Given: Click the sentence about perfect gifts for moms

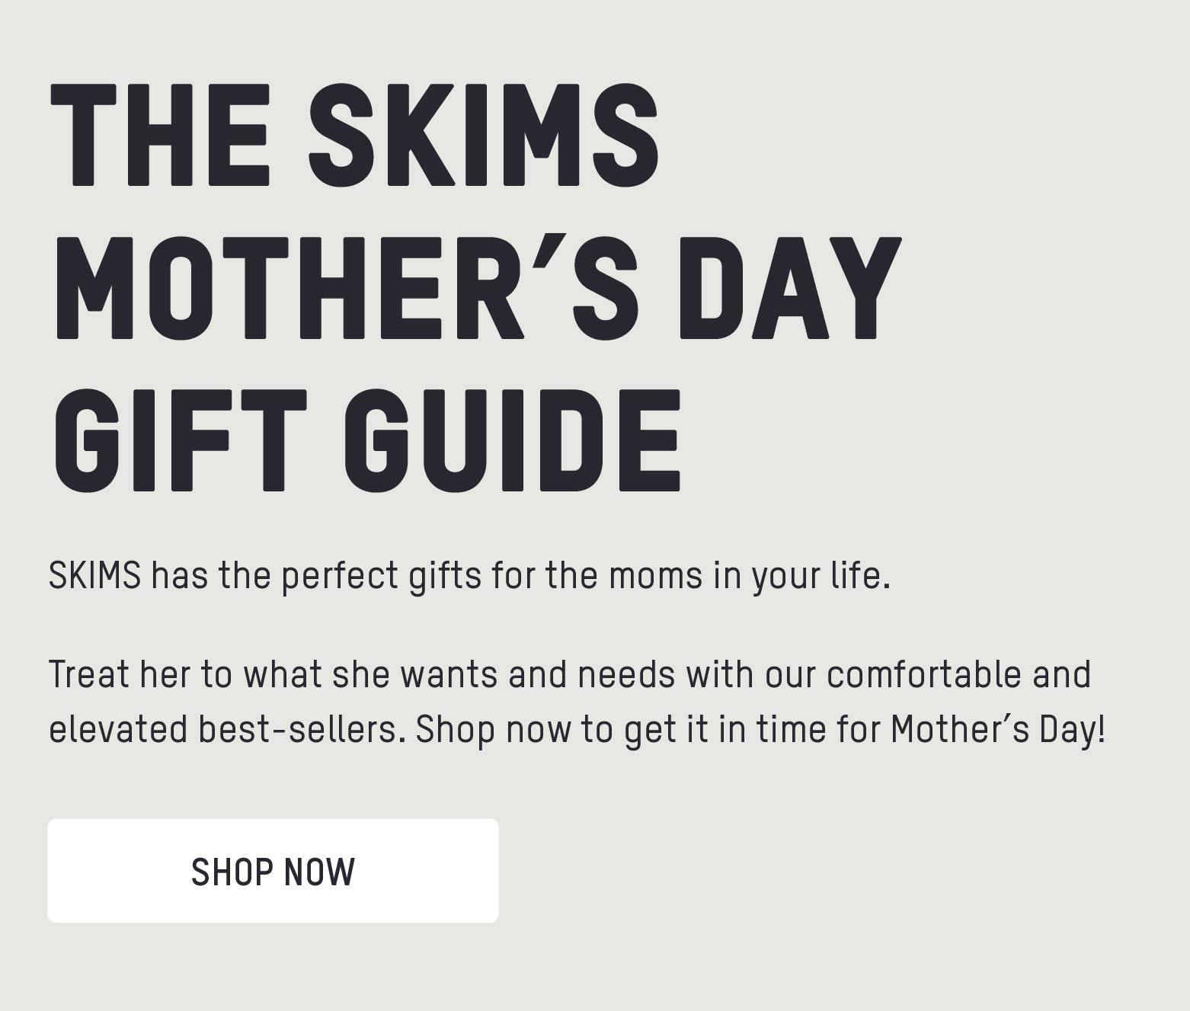Looking at the screenshot, I should pos(472,577).
